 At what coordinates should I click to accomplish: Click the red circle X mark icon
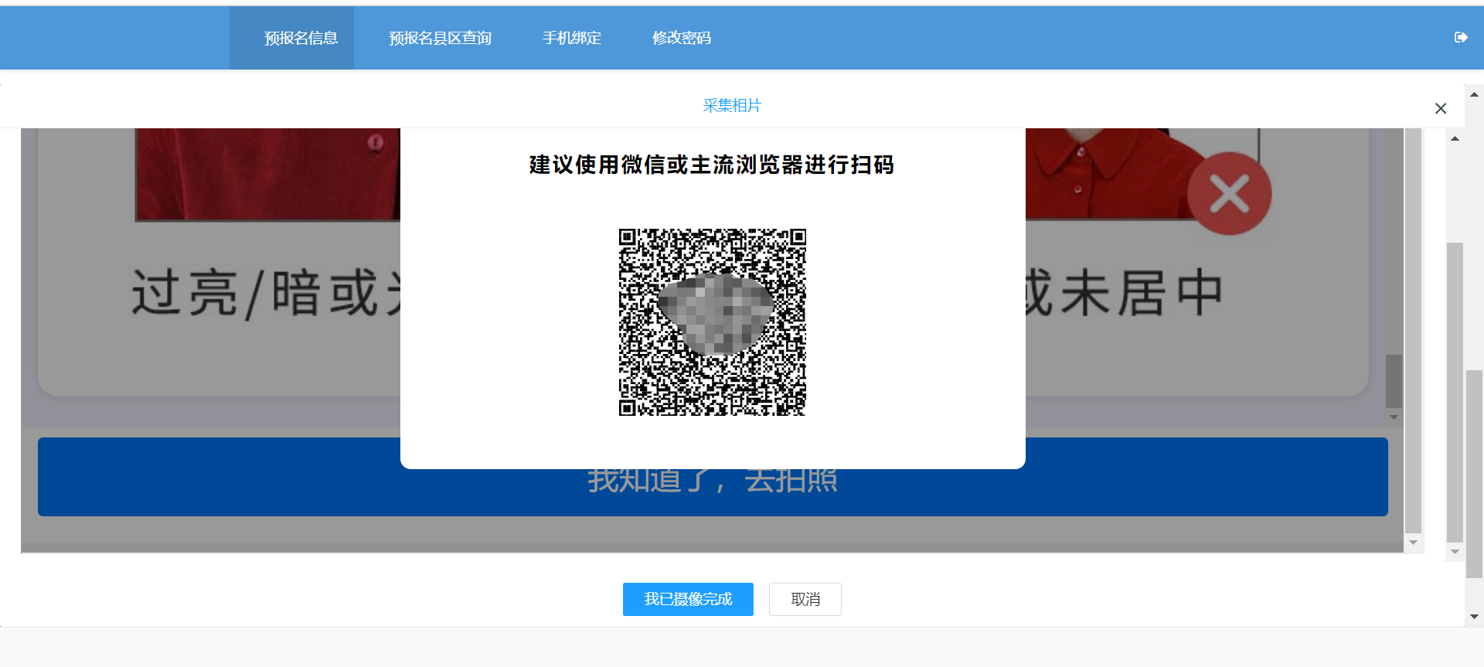[1229, 193]
